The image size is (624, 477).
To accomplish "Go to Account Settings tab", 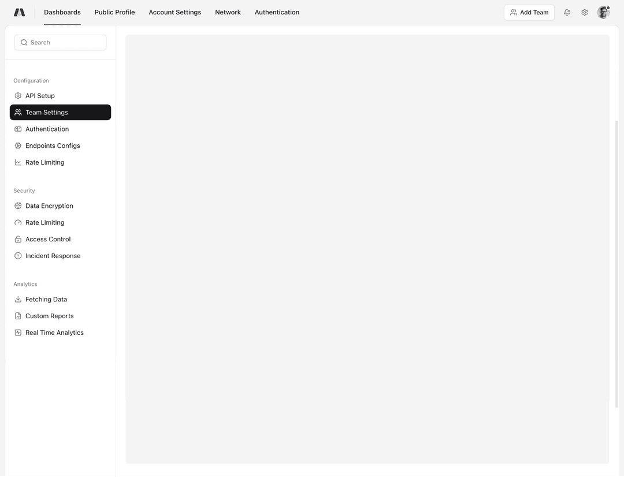I will [174, 12].
